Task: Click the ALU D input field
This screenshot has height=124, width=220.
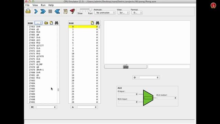Action: (128, 94)
